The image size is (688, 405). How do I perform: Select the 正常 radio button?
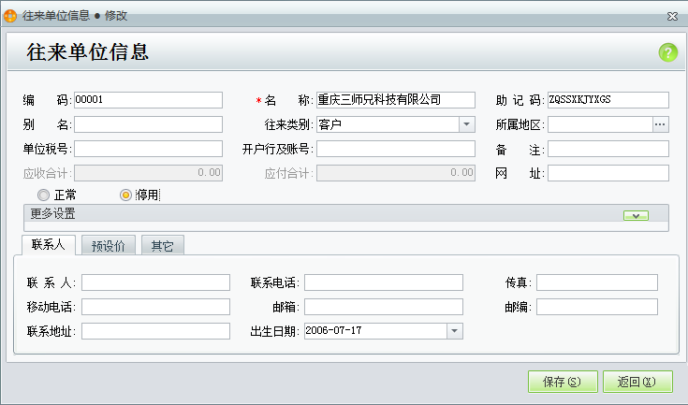coord(42,195)
